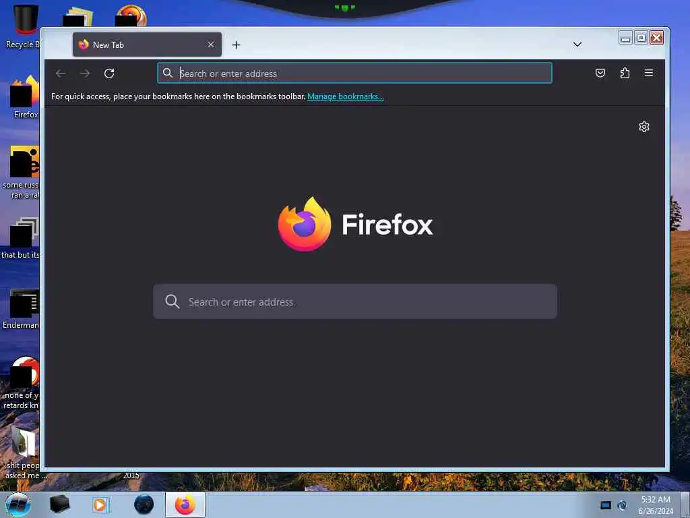Screen dimensions: 690x518
Task: Open the Windows Start button
Action: click(x=18, y=505)
